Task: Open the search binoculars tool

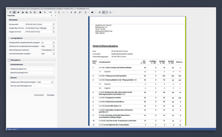Action: pos(18,12)
